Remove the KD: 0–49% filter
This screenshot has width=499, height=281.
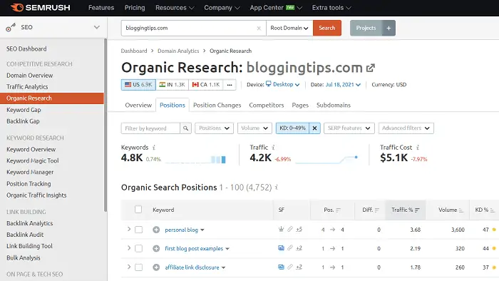314,128
